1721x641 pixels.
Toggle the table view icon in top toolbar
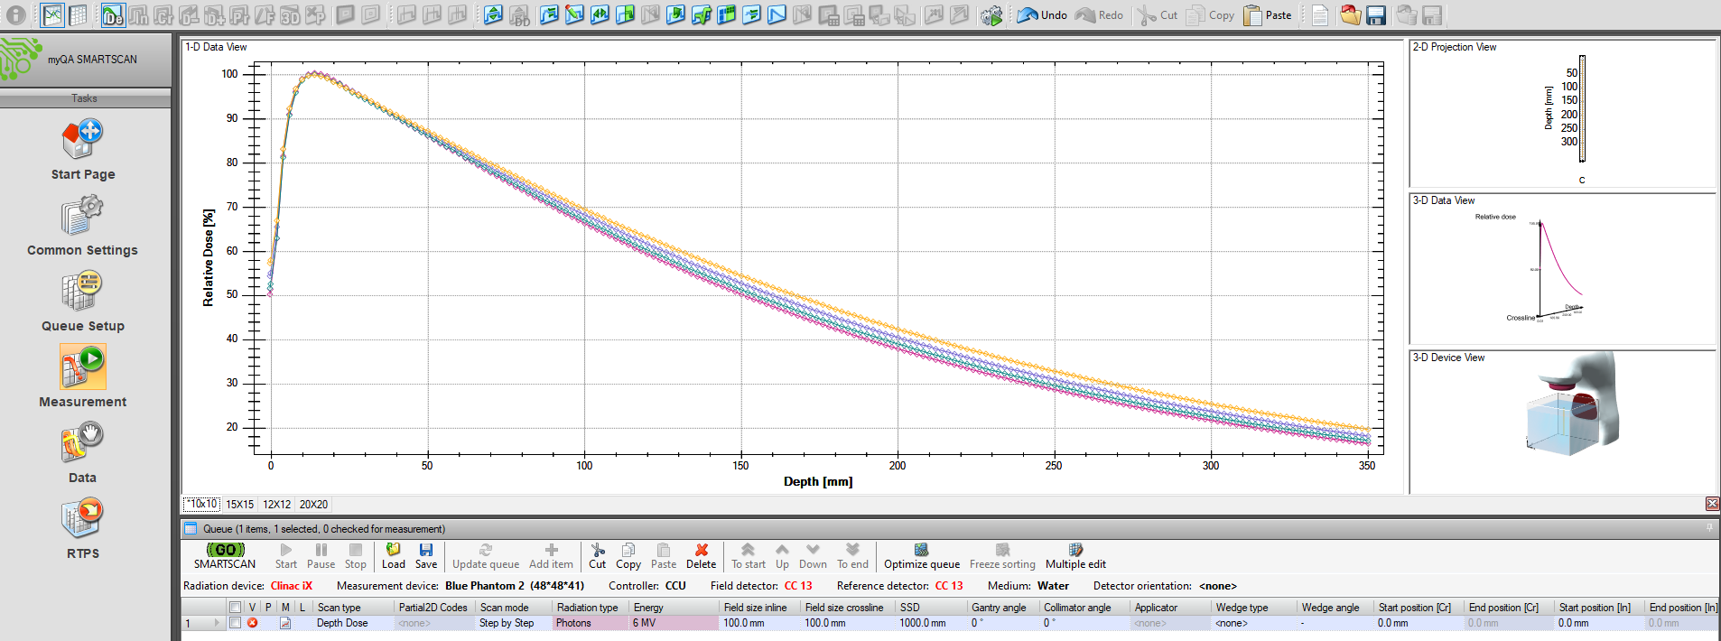click(x=79, y=15)
